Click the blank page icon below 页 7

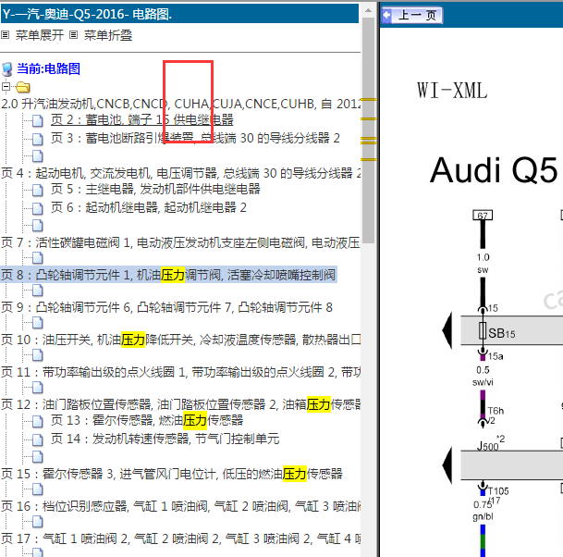click(38, 257)
